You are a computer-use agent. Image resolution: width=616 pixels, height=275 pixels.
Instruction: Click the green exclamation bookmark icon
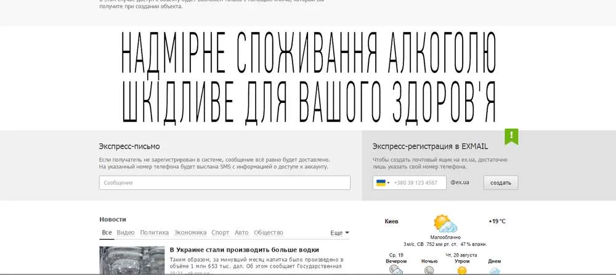coord(511,136)
